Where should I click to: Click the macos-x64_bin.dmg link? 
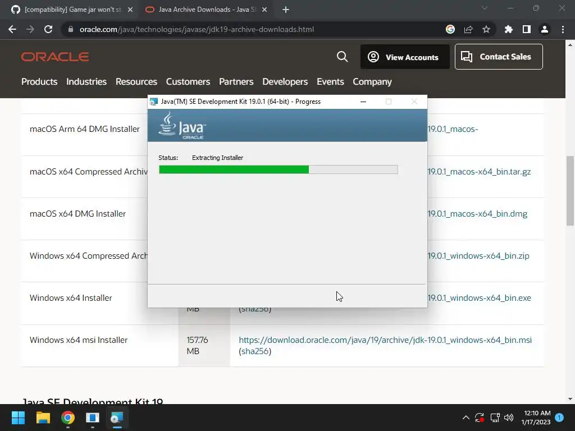click(x=477, y=213)
